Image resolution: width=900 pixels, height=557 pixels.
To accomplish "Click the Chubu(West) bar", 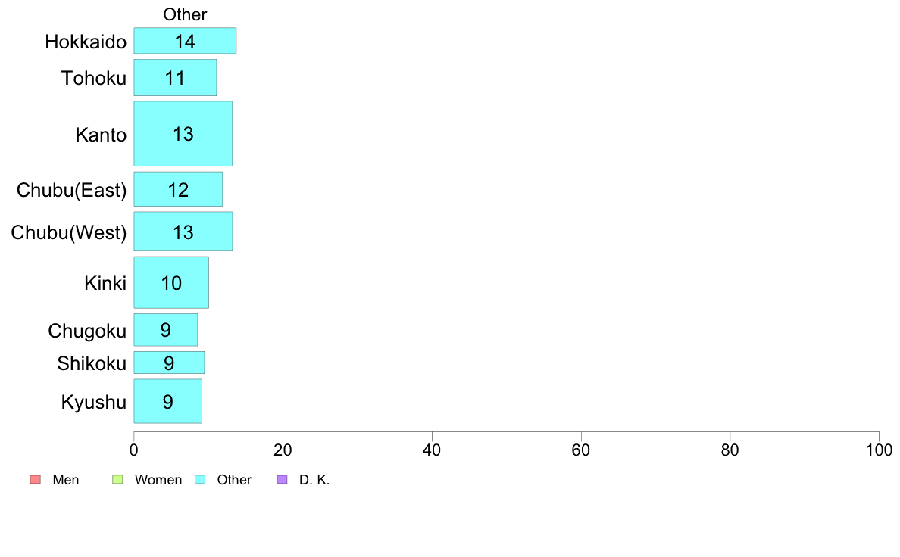I will click(183, 232).
